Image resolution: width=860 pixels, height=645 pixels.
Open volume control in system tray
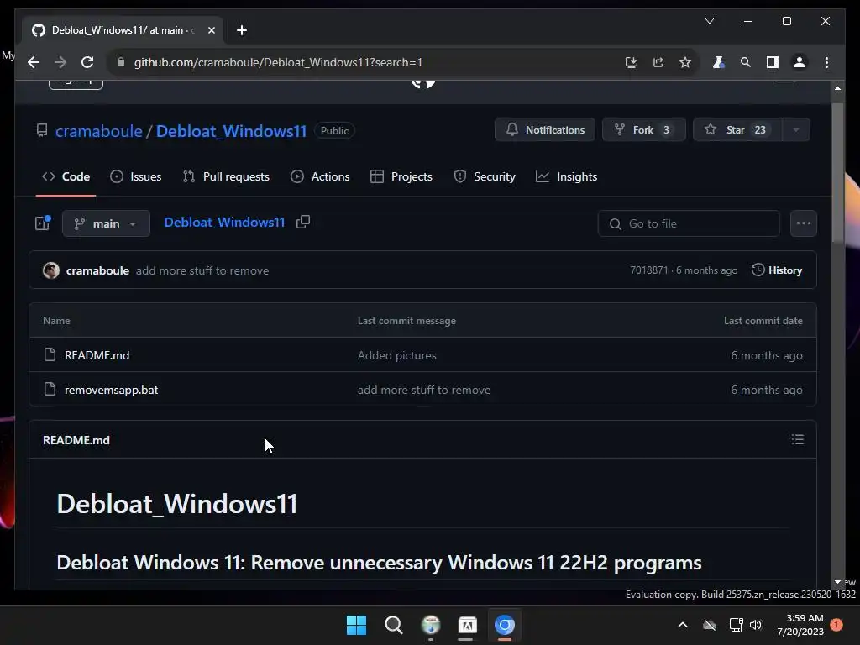coord(757,625)
